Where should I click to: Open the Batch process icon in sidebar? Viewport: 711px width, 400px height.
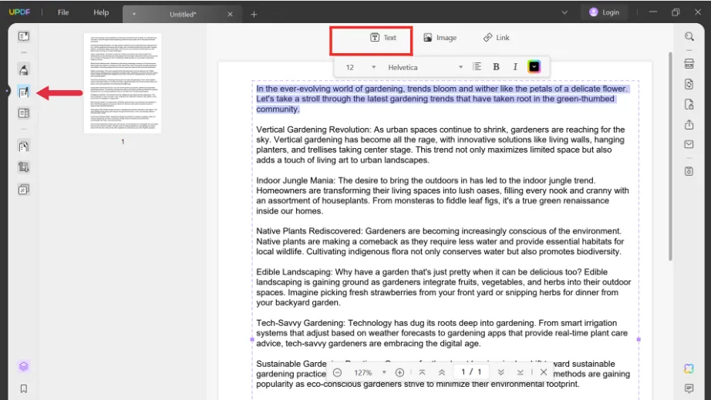(24, 190)
